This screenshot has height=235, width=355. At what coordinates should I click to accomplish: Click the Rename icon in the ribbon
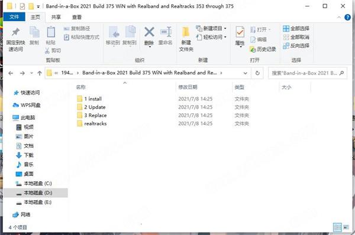[x=166, y=32]
